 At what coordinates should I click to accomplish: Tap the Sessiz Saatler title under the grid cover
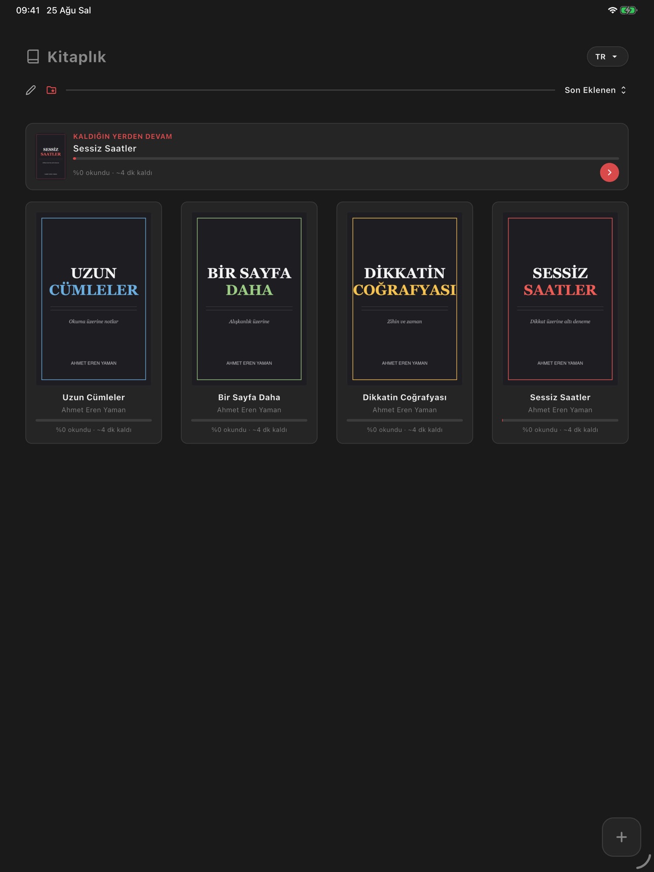(560, 397)
